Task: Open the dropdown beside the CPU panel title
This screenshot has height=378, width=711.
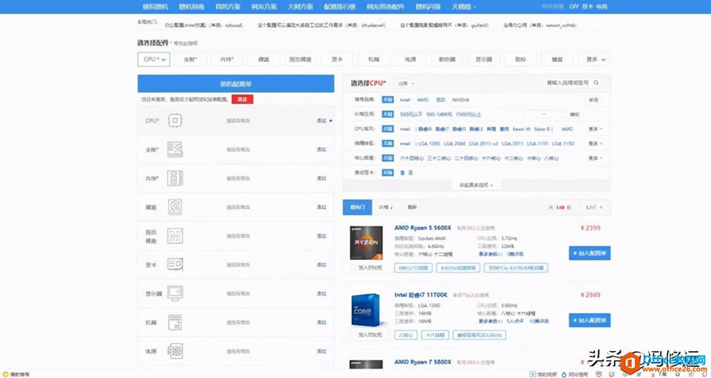Action: click(405, 83)
